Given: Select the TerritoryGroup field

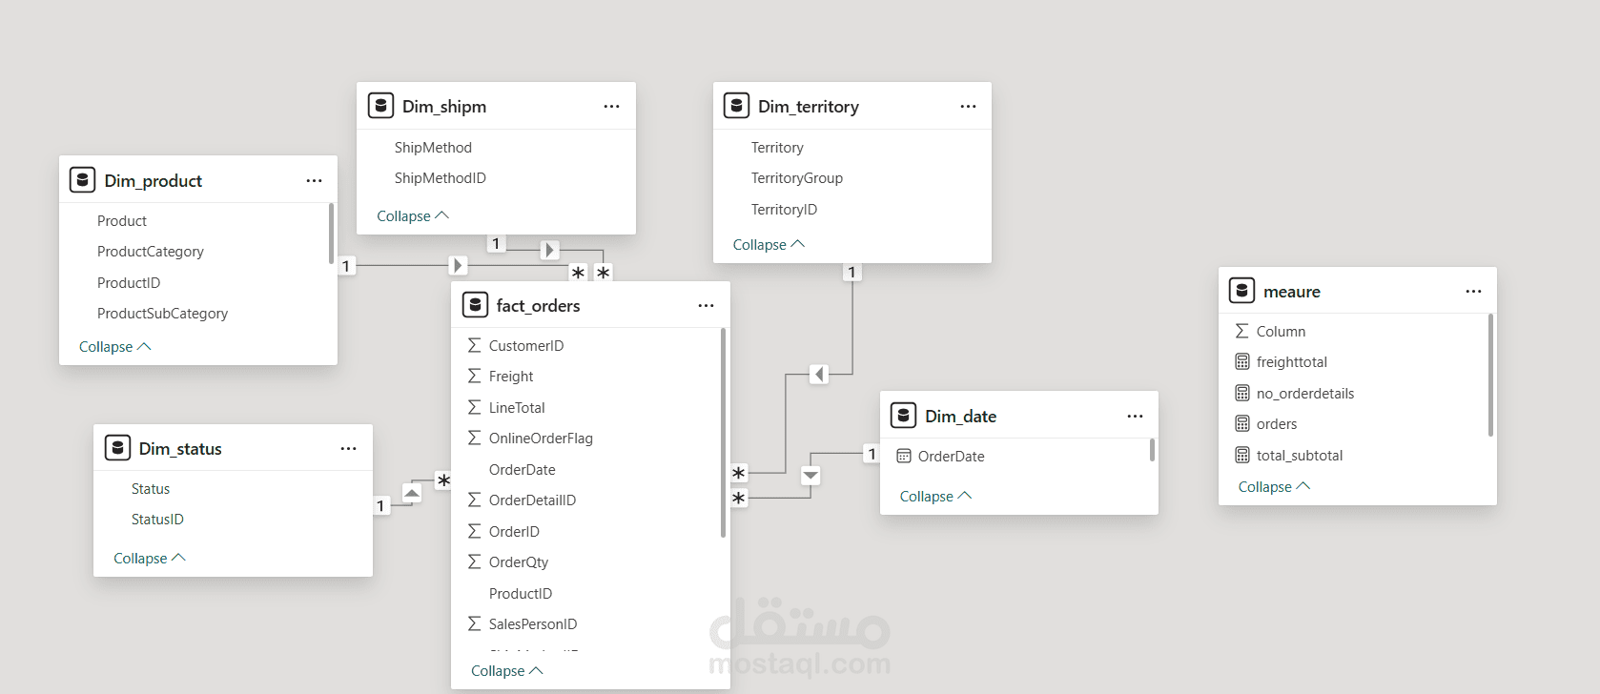Looking at the screenshot, I should pos(796,178).
